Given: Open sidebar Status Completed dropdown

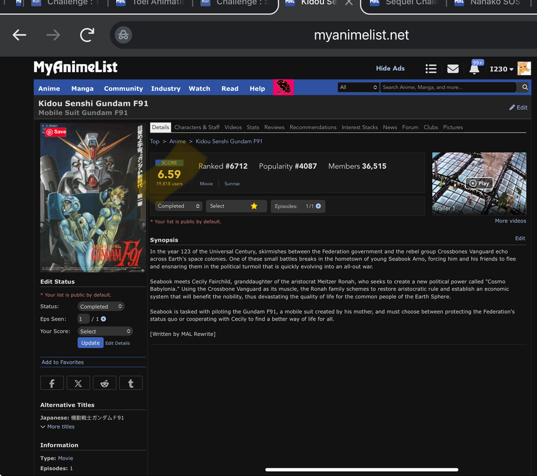Looking at the screenshot, I should [101, 306].
